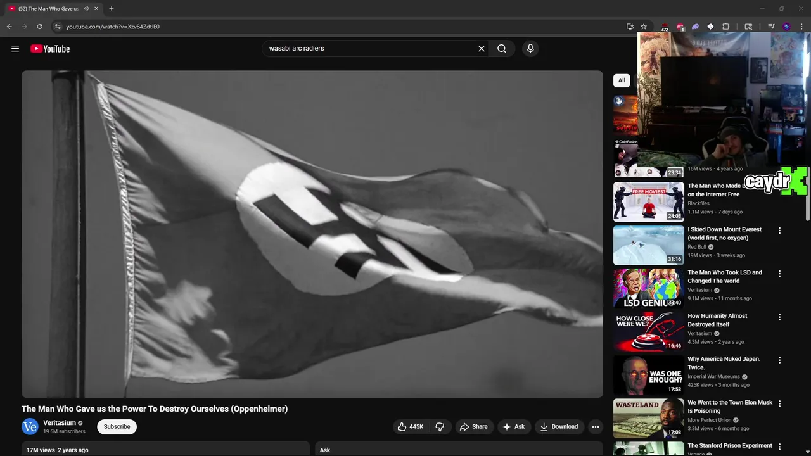Start voice search with the microphone
Viewport: 811px width, 456px height.
coord(530,49)
